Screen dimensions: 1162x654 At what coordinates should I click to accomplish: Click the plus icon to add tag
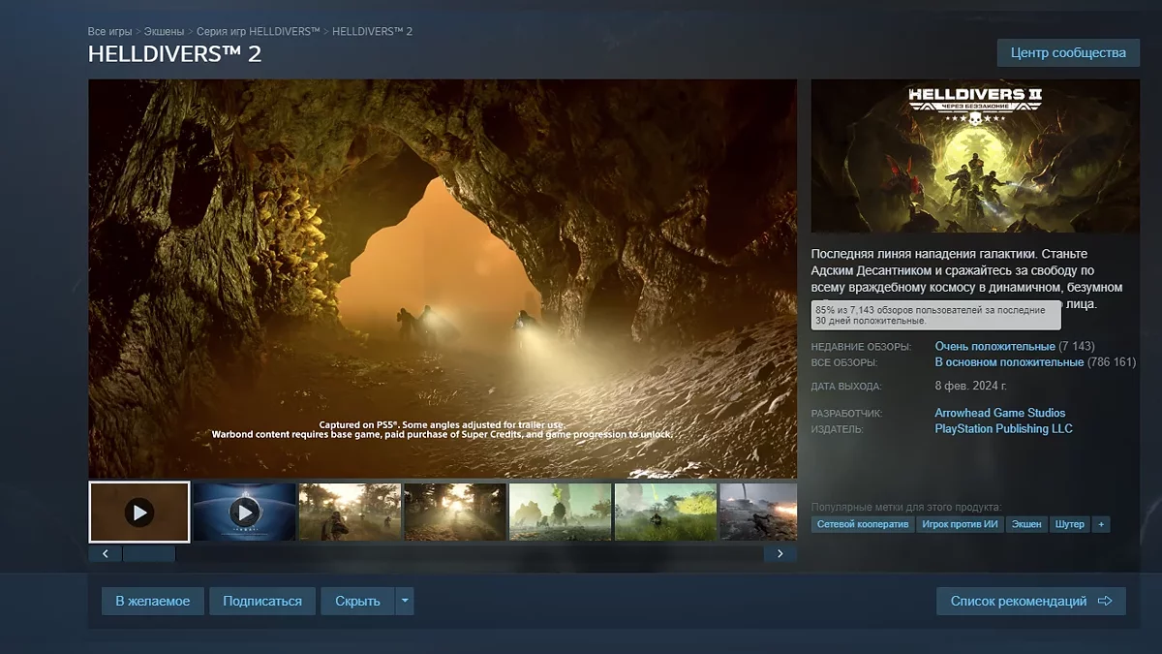tap(1100, 524)
